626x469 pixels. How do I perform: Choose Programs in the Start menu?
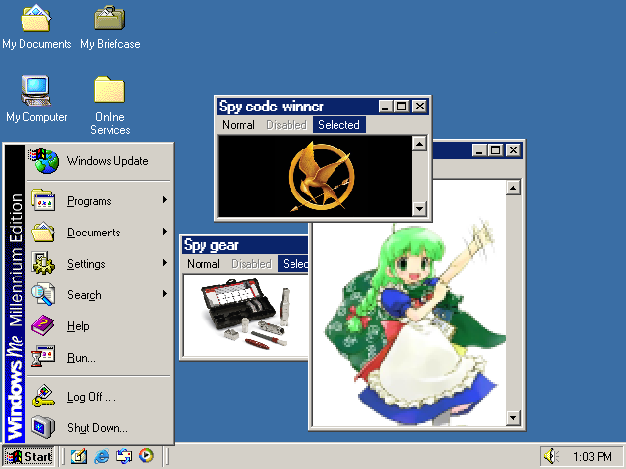(x=100, y=201)
